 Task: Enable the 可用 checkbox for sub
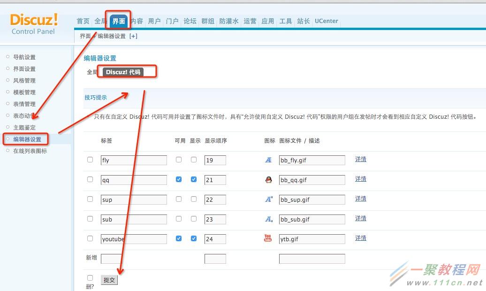tap(179, 219)
